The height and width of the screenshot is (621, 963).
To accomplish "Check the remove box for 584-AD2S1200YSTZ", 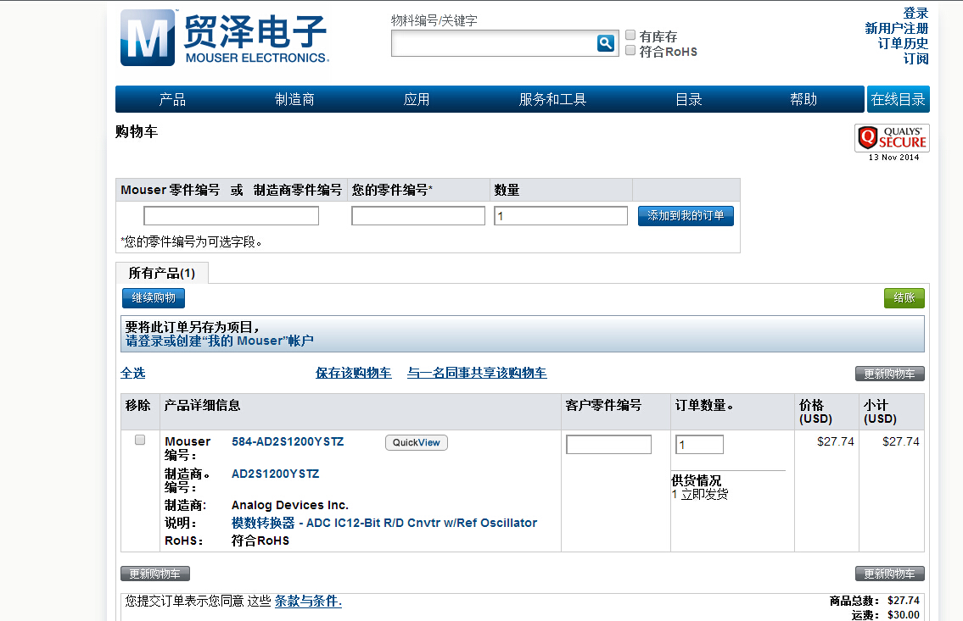I will tap(140, 440).
